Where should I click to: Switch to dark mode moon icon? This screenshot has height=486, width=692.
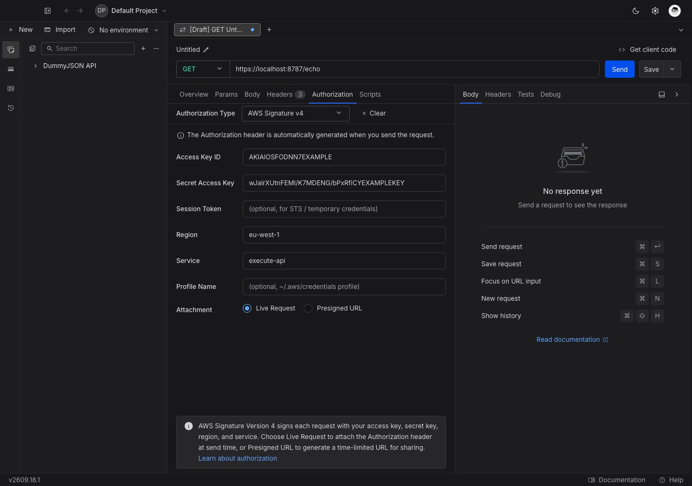[x=636, y=11]
